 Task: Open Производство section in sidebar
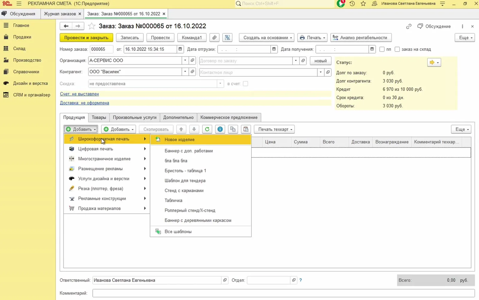pos(27,60)
